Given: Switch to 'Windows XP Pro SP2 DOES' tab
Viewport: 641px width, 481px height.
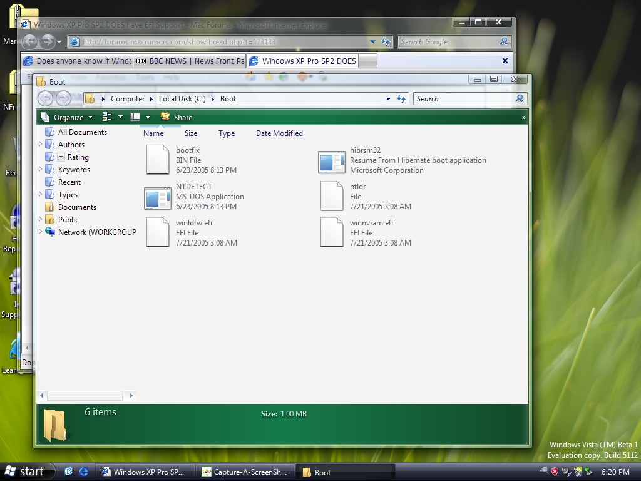Looking at the screenshot, I should pos(302,61).
